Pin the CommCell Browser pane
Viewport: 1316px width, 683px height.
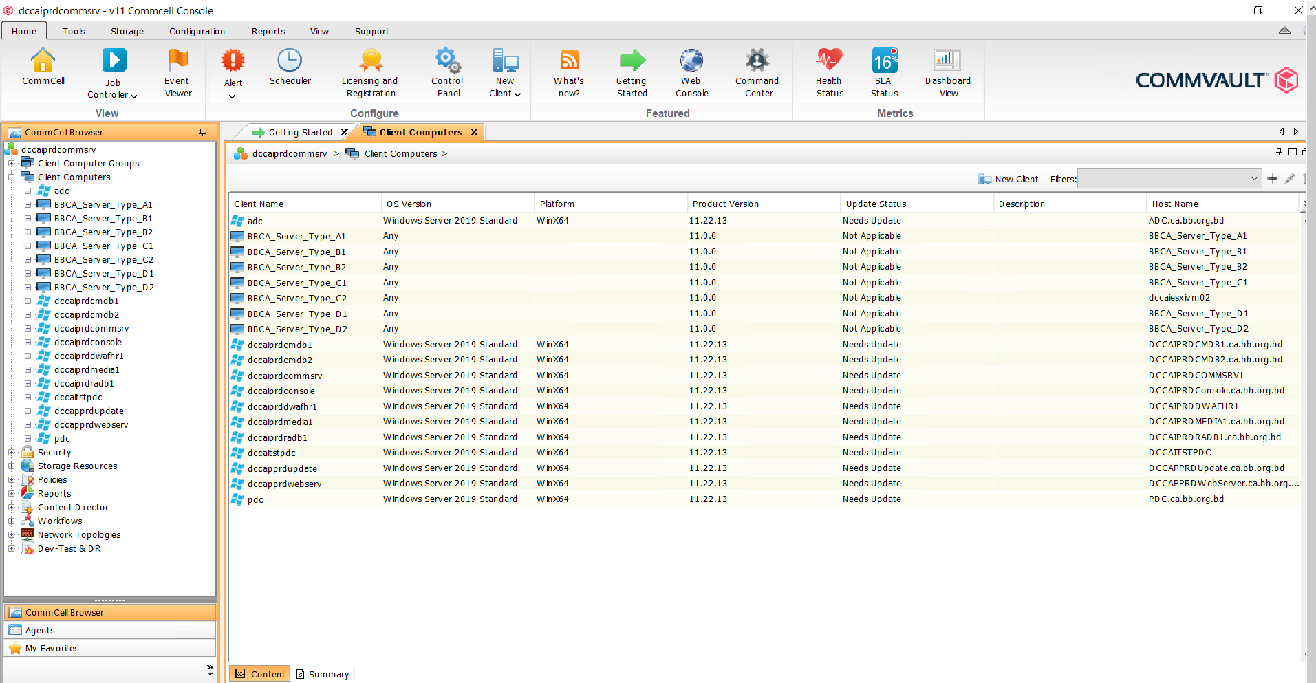[202, 132]
